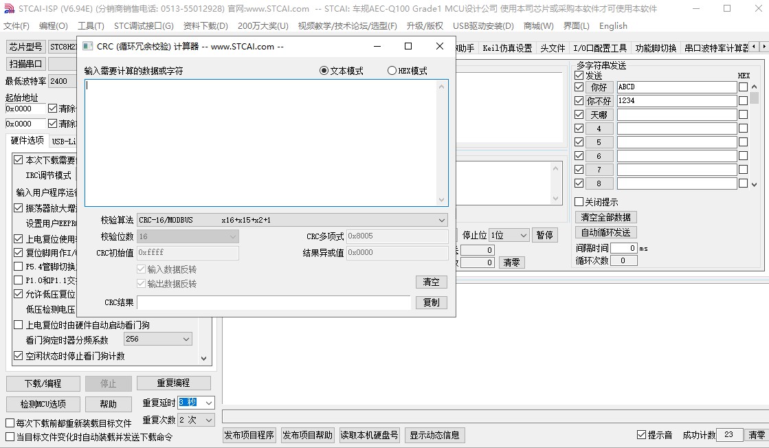The width and height of the screenshot is (769, 448).
Task: Click the loop count input field
Action: coord(624,261)
